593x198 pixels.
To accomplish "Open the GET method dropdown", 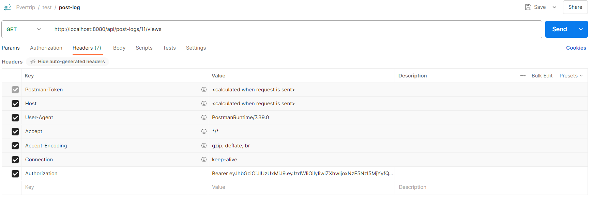I will (24, 29).
